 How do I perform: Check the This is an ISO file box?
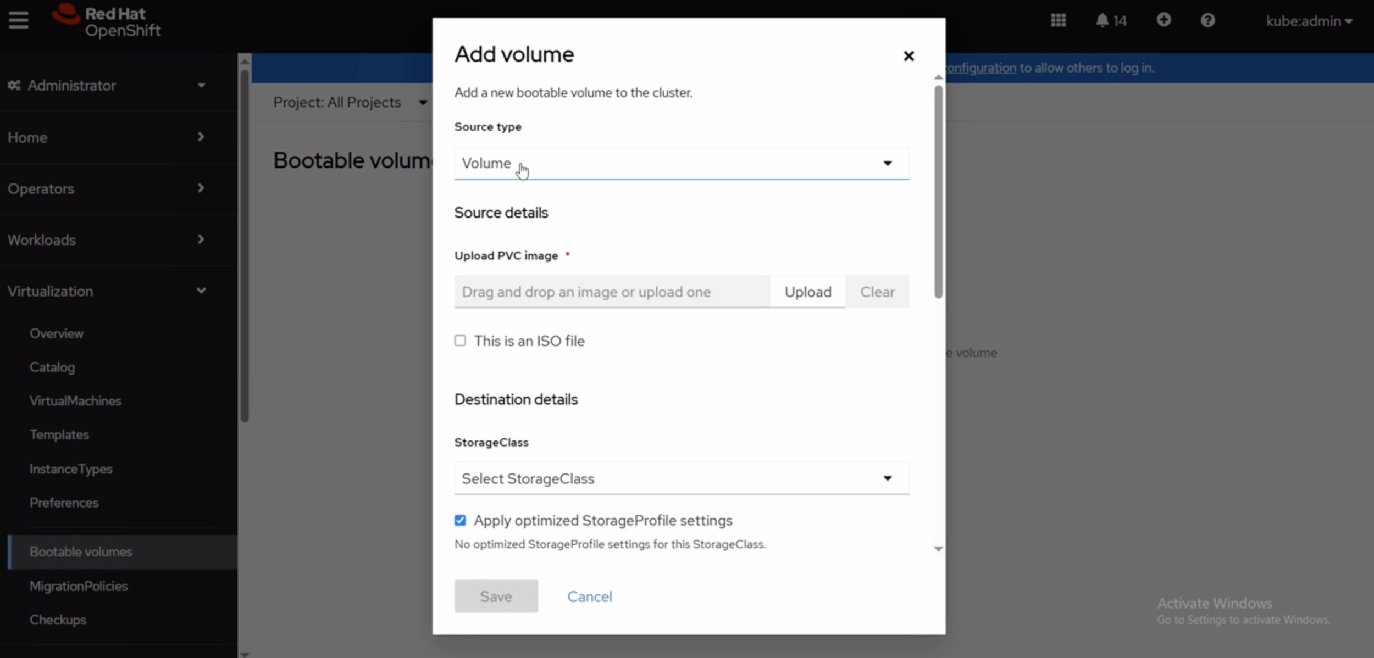pos(461,341)
